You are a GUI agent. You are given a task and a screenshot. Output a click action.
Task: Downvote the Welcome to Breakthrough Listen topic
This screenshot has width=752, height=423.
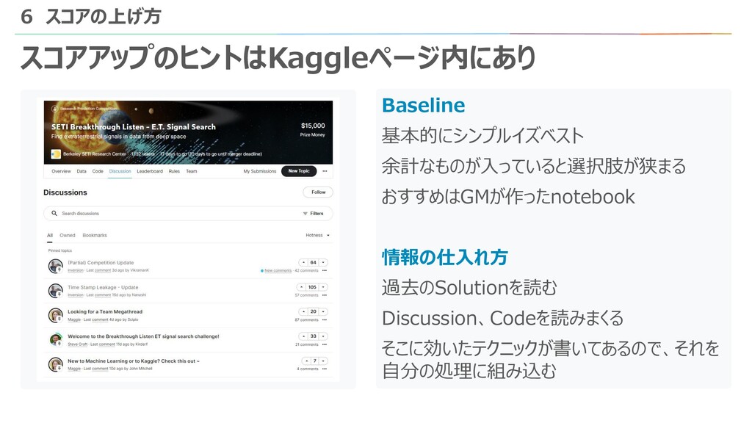click(x=323, y=336)
